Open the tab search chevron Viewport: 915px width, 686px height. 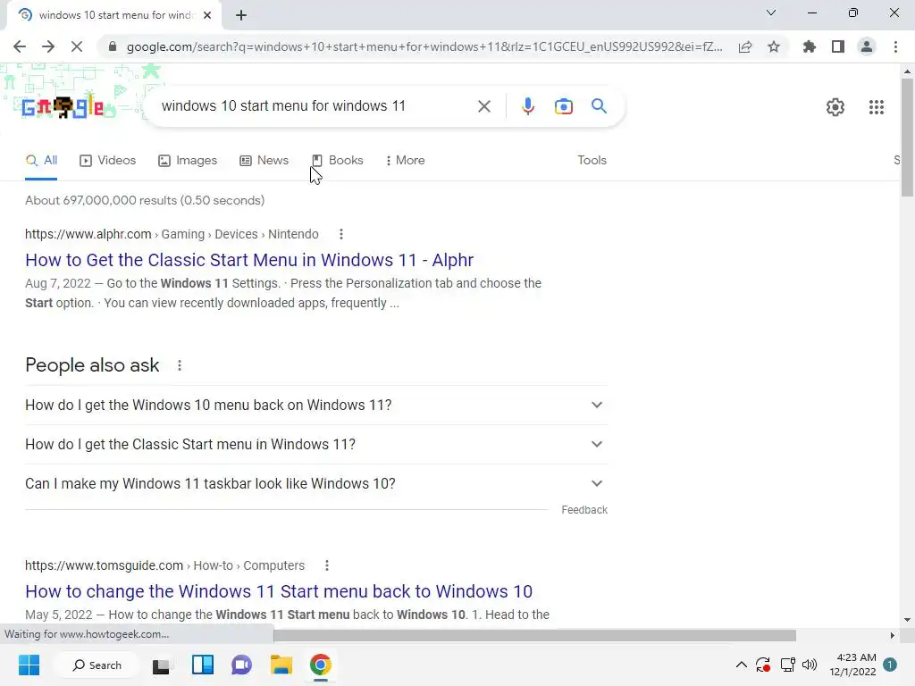[771, 13]
